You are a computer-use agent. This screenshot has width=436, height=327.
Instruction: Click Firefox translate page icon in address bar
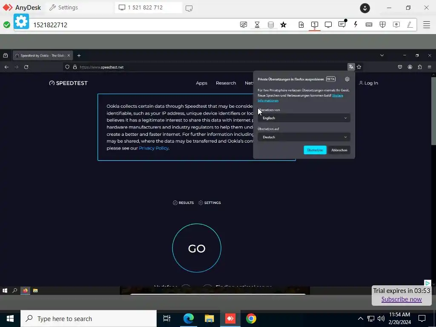(351, 67)
